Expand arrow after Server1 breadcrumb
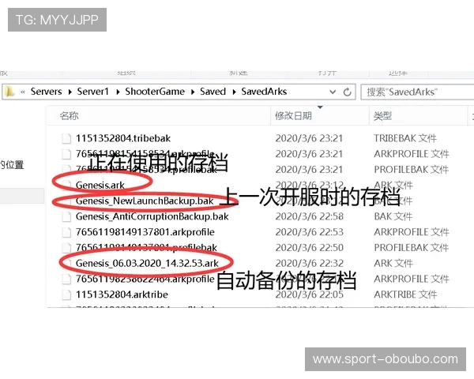This screenshot has width=474, height=379. 118,92
